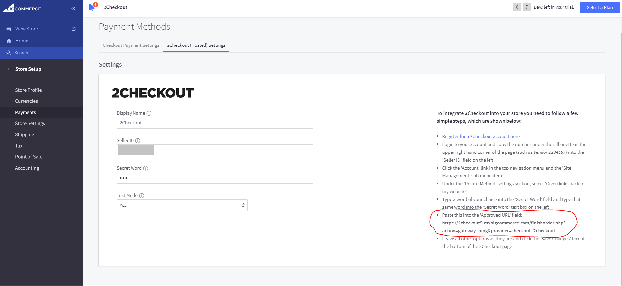Image resolution: width=622 pixels, height=286 pixels.
Task: Click the Home house icon
Action: point(9,41)
